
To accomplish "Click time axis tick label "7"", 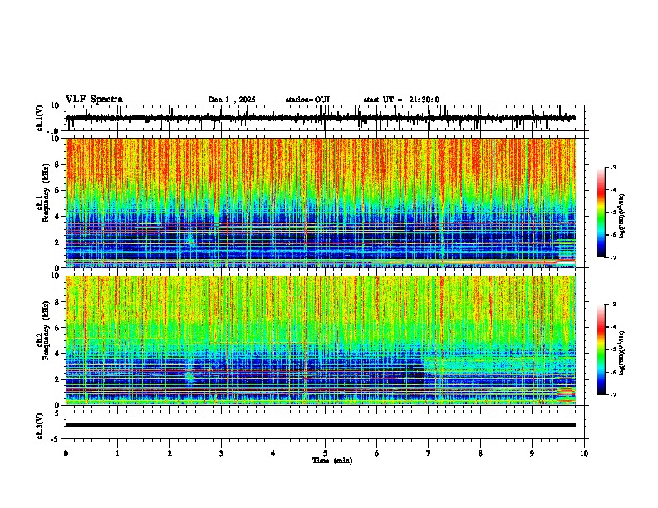I will [429, 453].
